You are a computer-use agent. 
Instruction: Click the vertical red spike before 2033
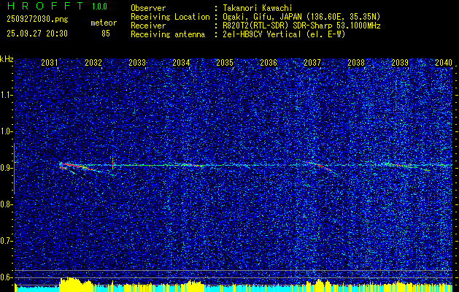click(112, 164)
